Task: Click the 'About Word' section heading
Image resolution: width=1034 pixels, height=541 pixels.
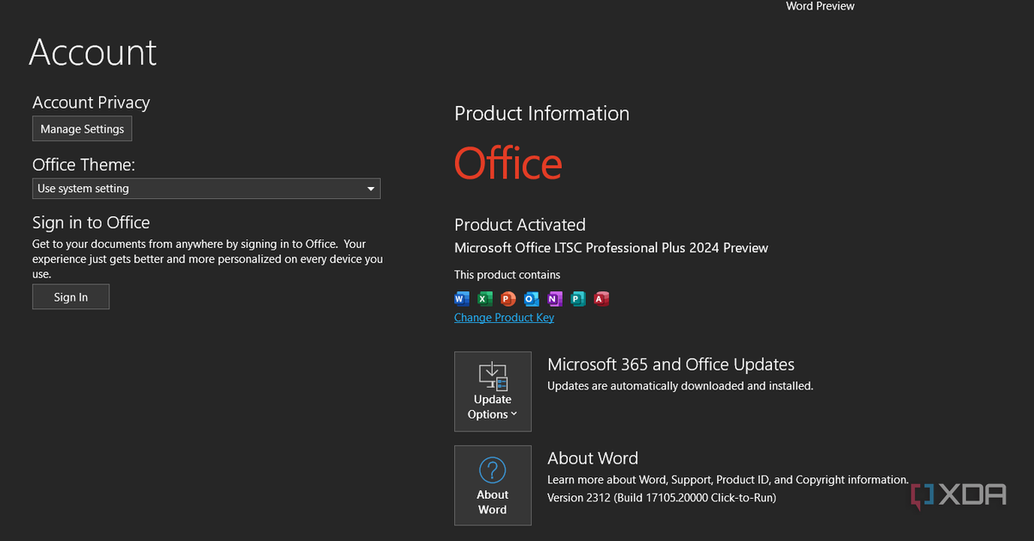Action: (x=593, y=458)
